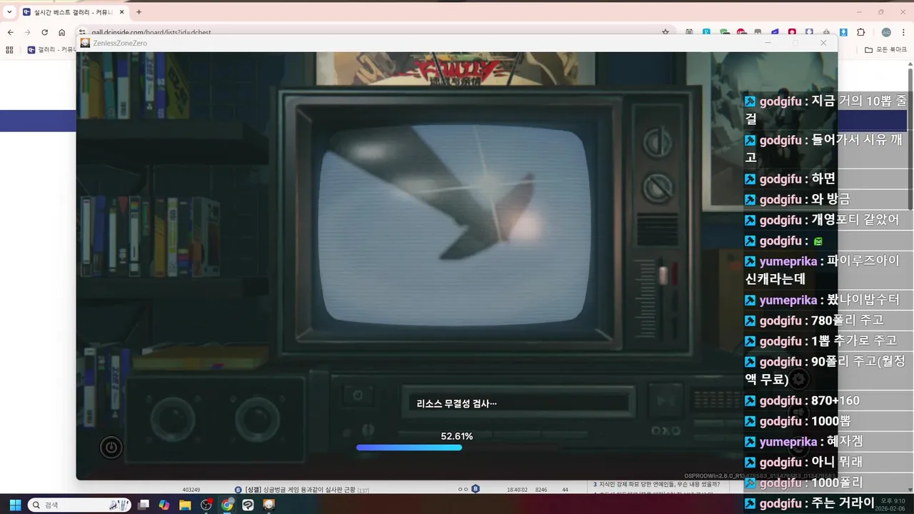This screenshot has width=914, height=514.
Task: Switch to ZenlessZoneZero taskbar icon
Action: (x=269, y=505)
